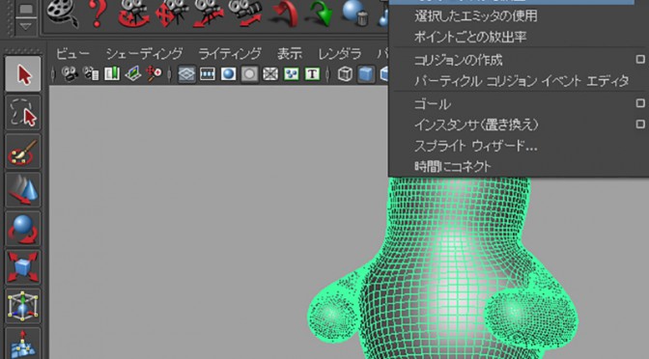Image resolution: width=649 pixels, height=359 pixels.
Task: Activate the Lasso Select tool
Action: (23, 113)
